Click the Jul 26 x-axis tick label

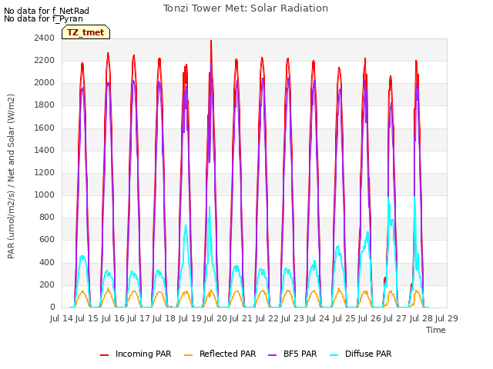370,318
